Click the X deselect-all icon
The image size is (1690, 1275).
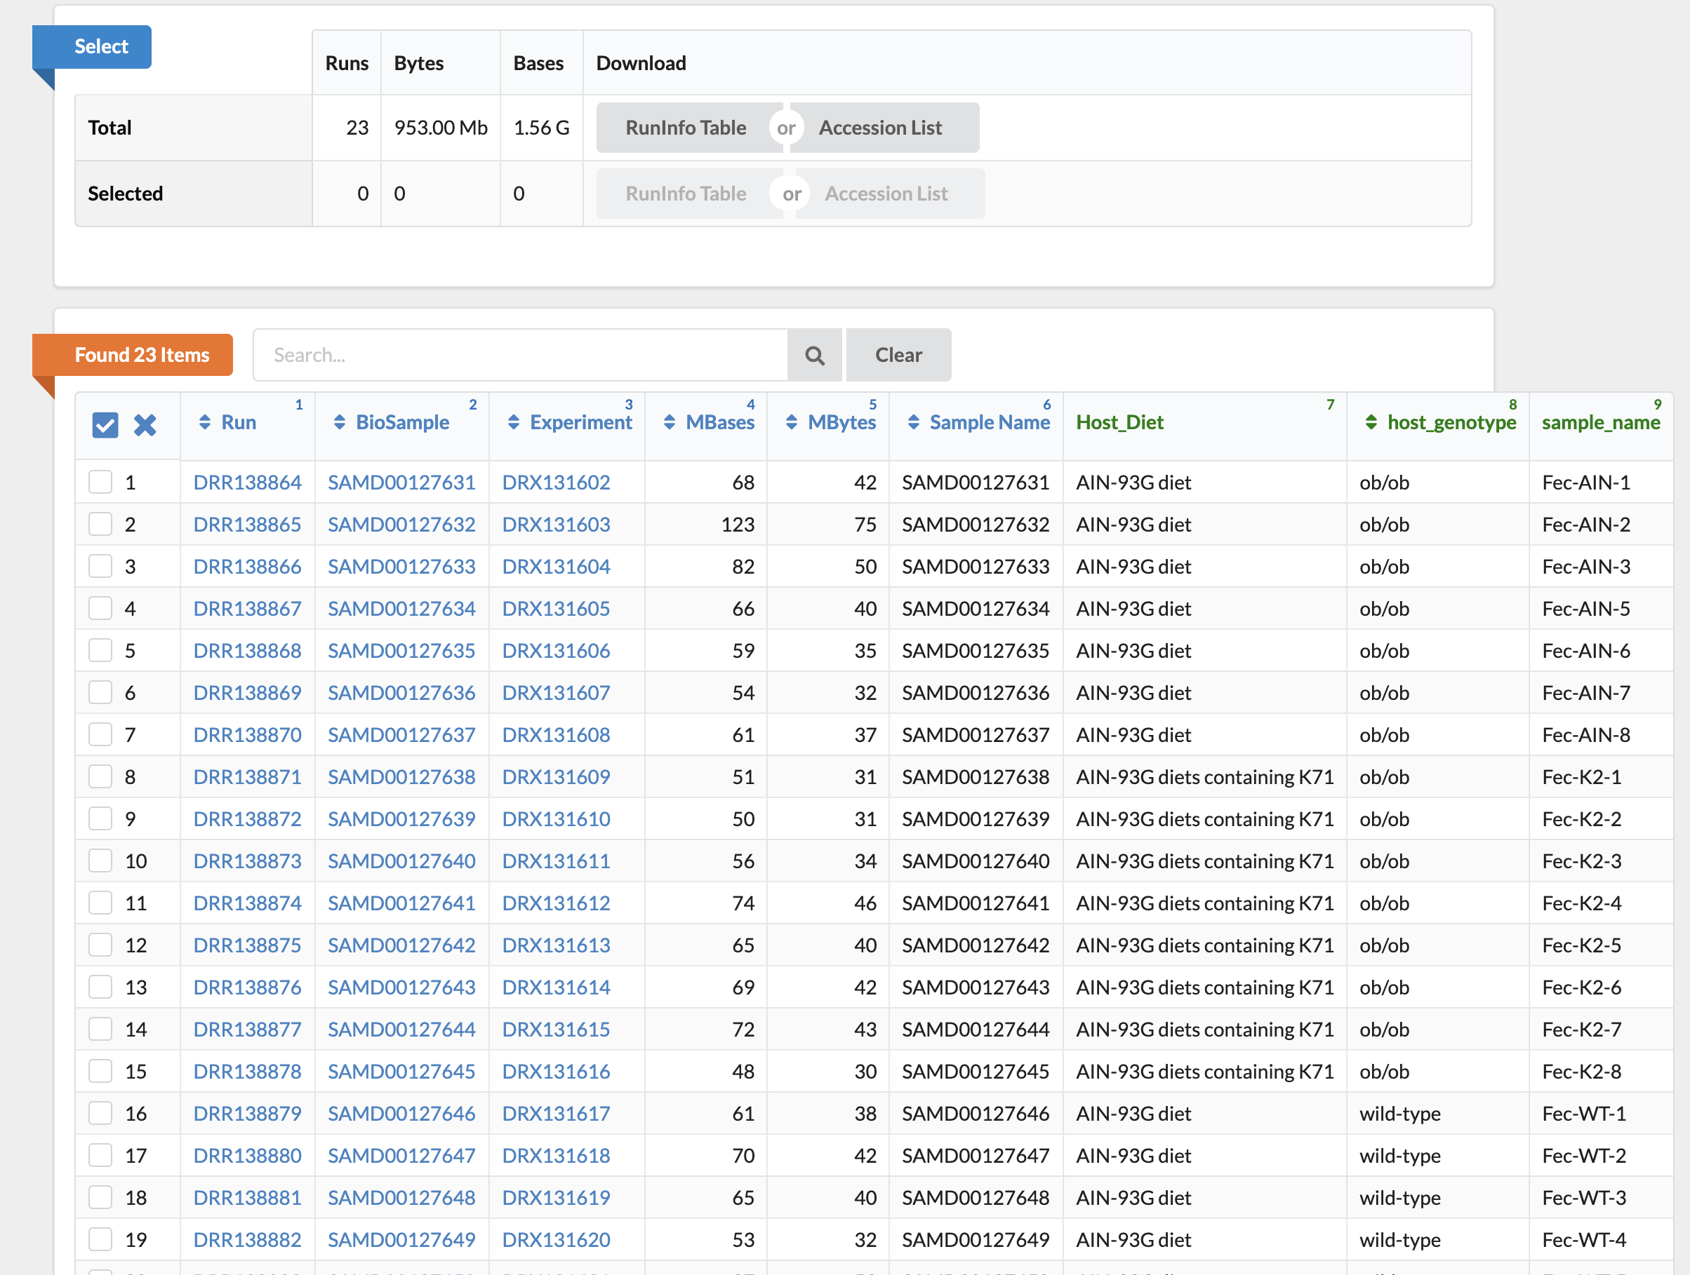(145, 424)
